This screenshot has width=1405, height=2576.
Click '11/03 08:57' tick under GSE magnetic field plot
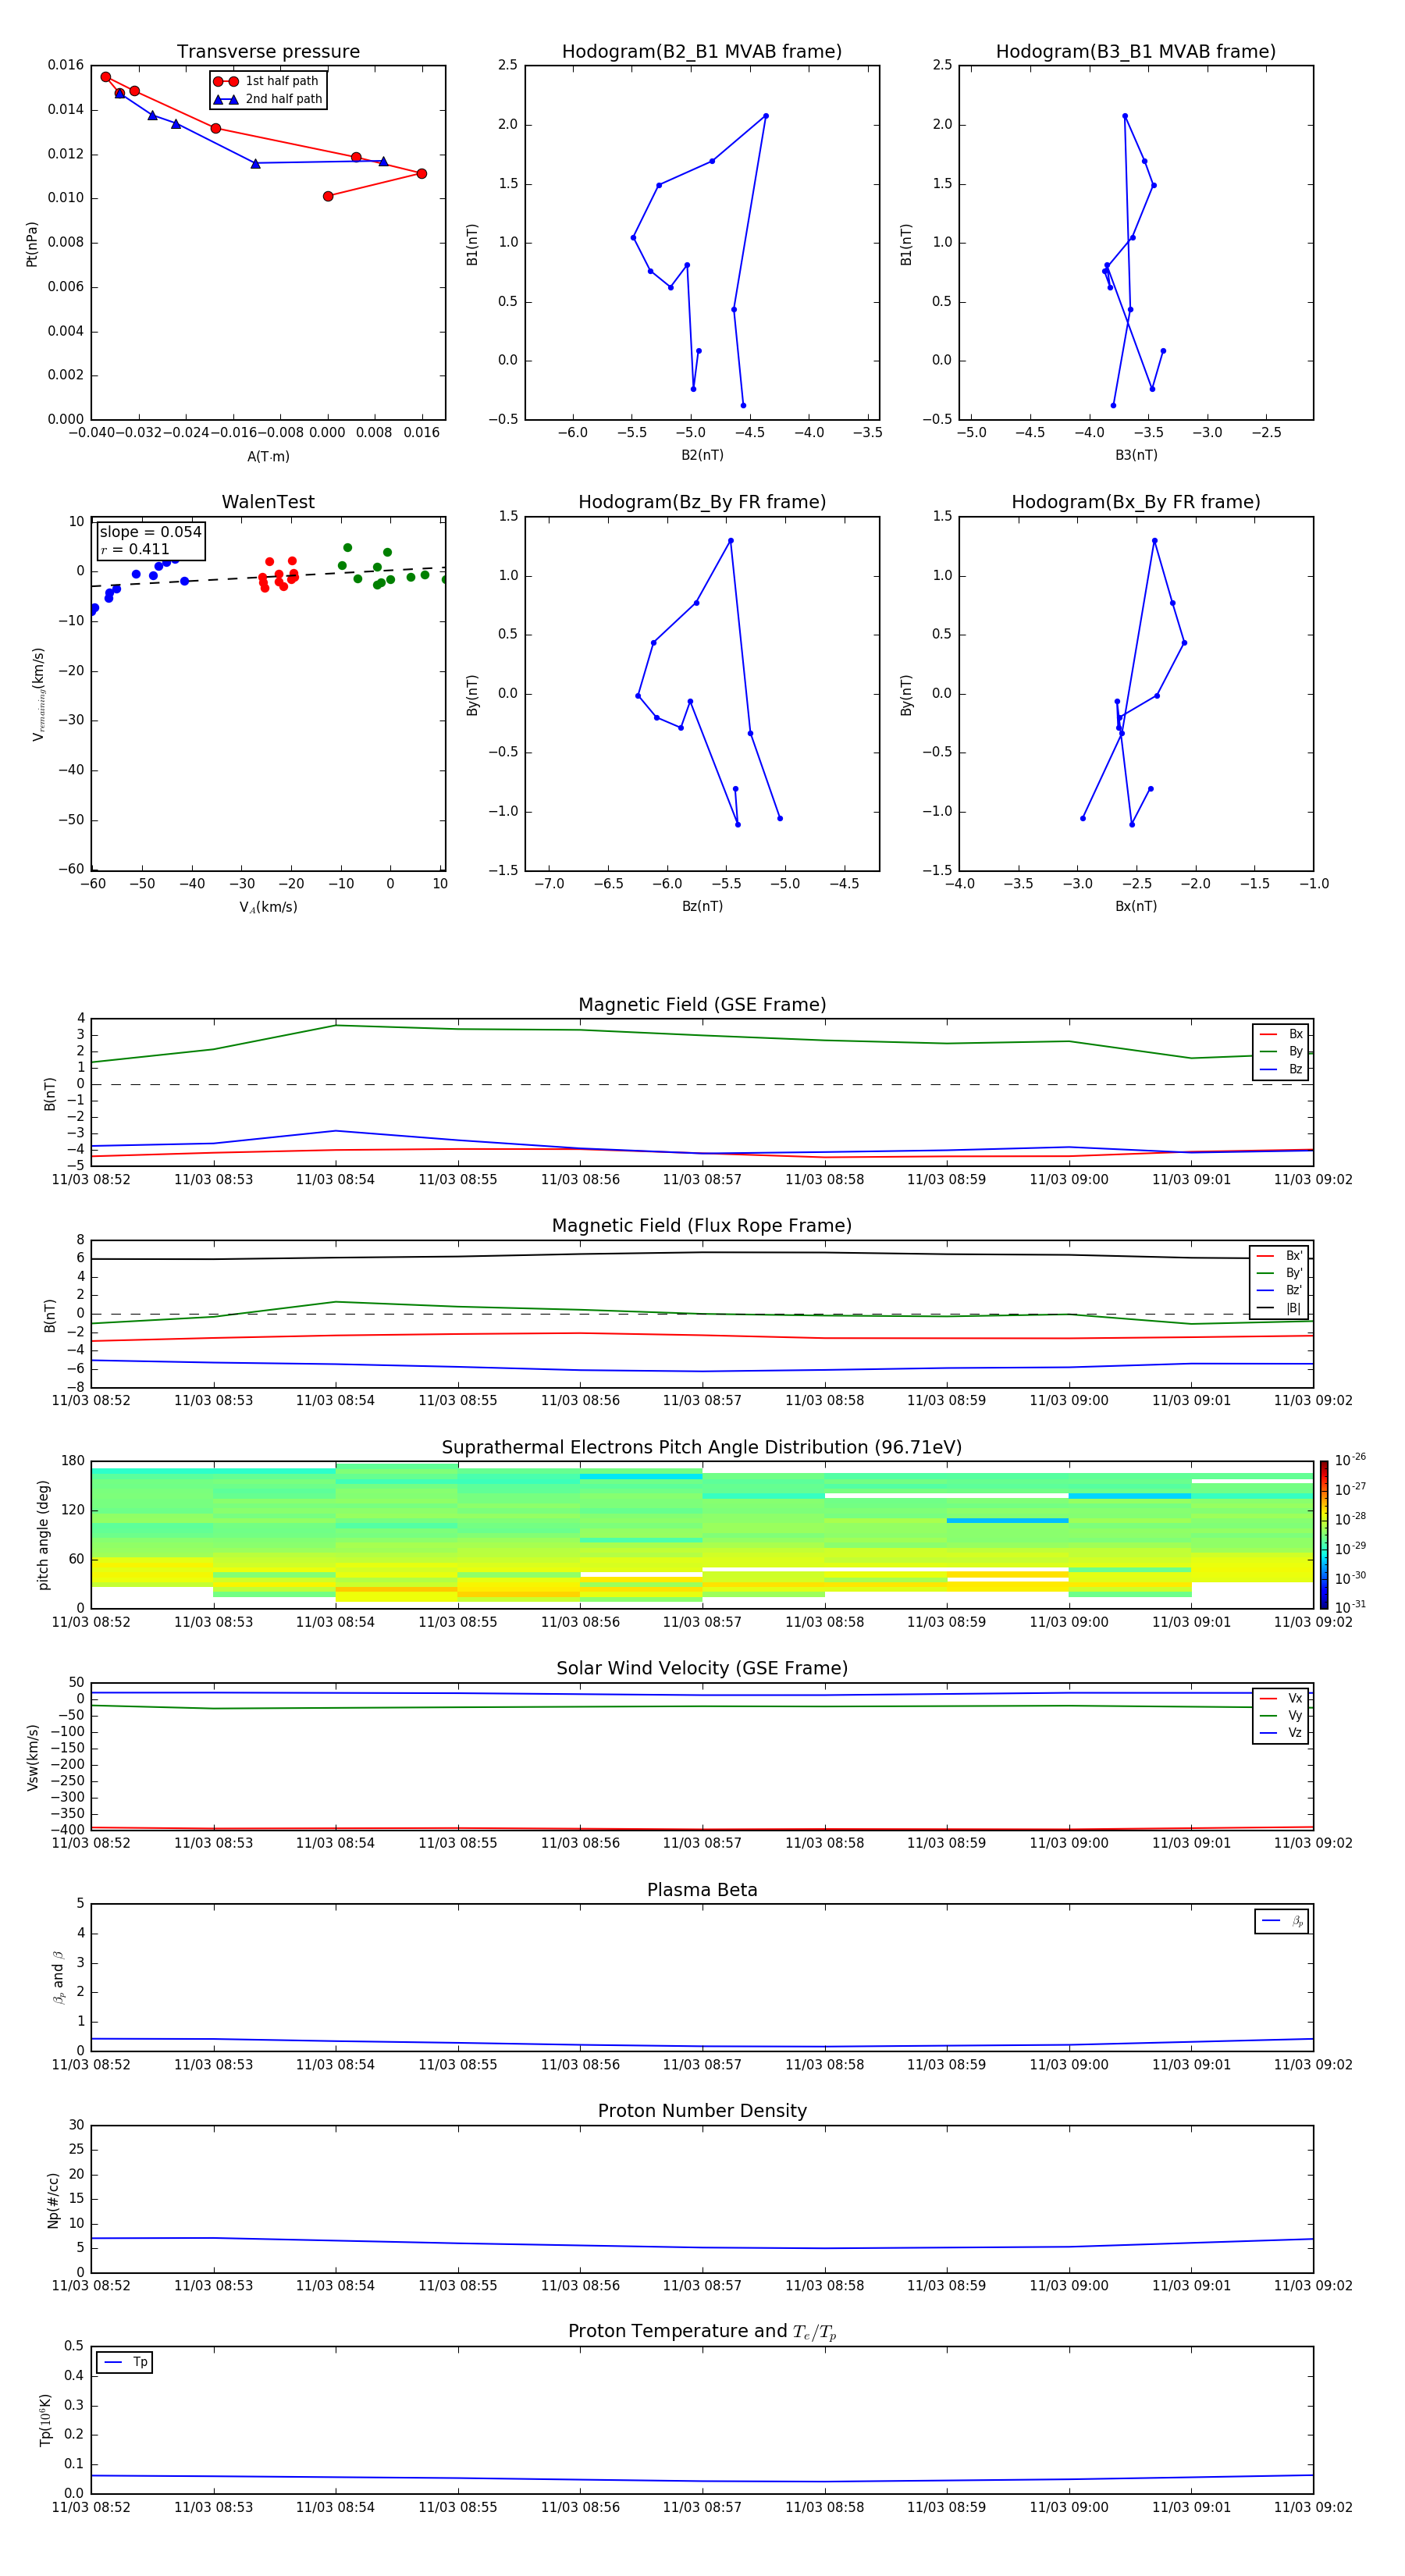click(x=702, y=1180)
